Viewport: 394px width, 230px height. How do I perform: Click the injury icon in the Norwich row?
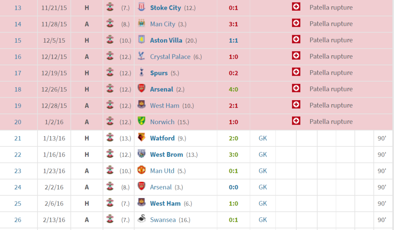(x=296, y=121)
